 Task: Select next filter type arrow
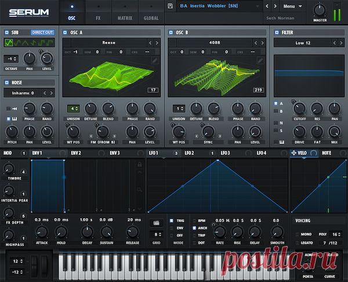[341, 43]
